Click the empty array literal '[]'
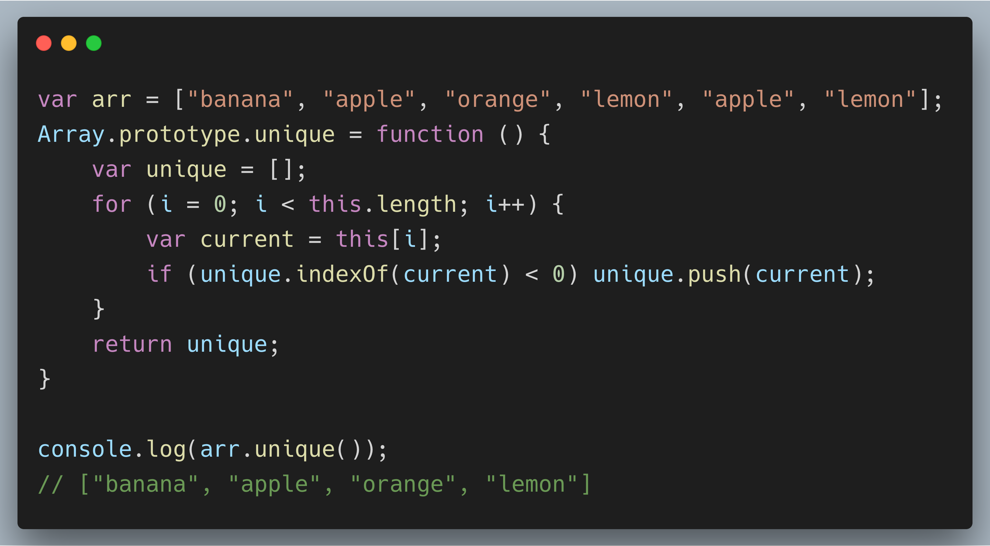Viewport: 990px width, 546px height. pos(281,169)
